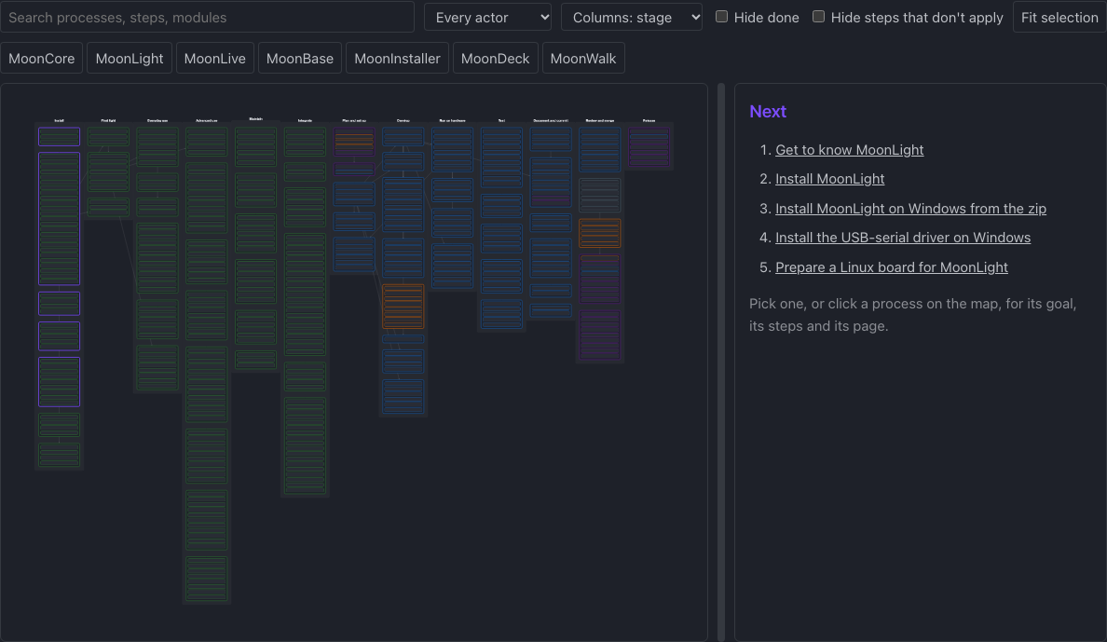Focus the search processes, steps, modules field
1107x642 pixels.
(207, 17)
